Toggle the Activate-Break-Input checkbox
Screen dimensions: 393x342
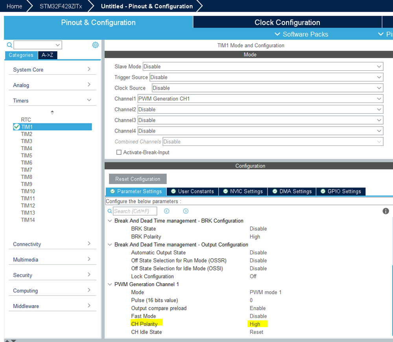point(119,152)
